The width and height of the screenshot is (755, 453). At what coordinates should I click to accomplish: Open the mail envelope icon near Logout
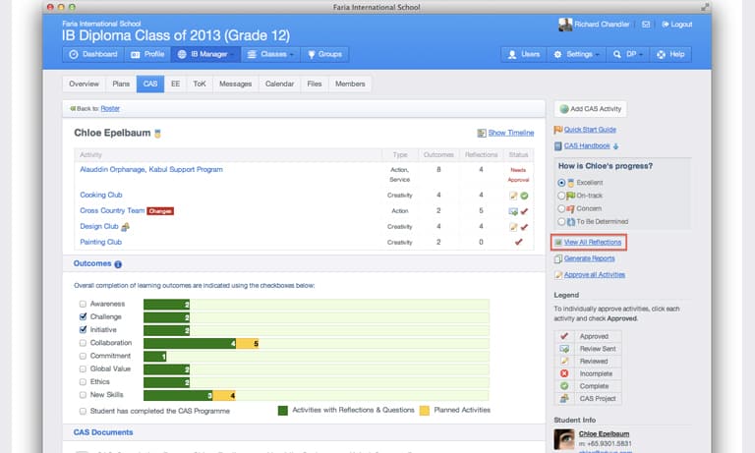tap(646, 24)
